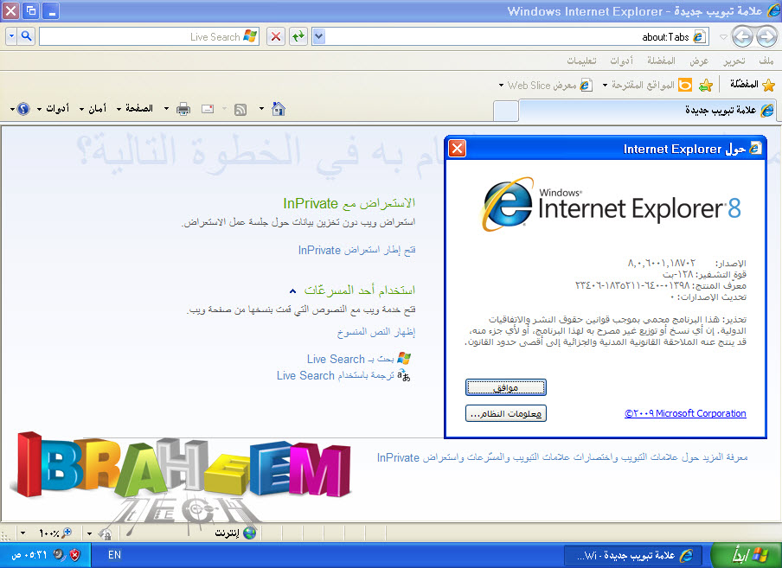Open the عرض (View) menu
Screen dimensions: 782x568
pyautogui.click(x=699, y=61)
